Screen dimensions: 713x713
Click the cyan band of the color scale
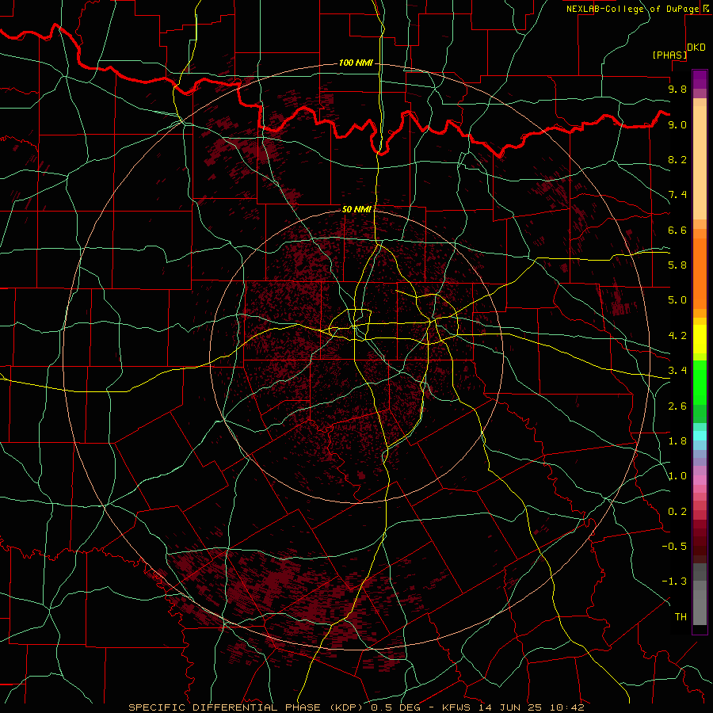point(700,436)
